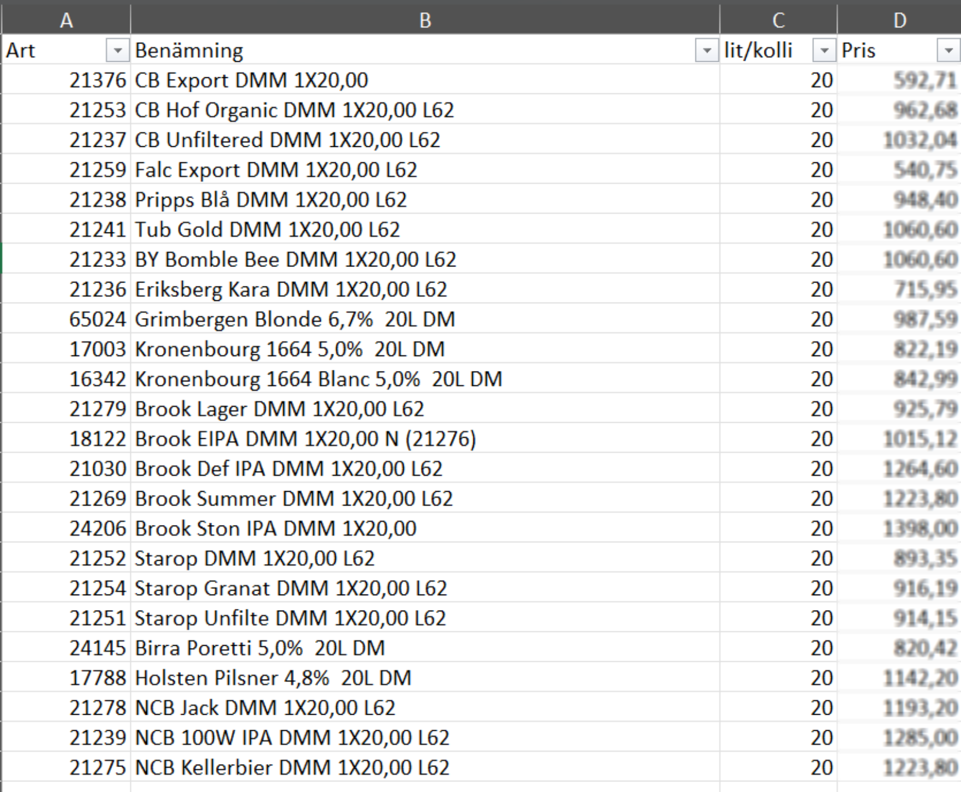This screenshot has height=792, width=961.
Task: Open the Pris column filter dropdown
Action: coord(948,51)
